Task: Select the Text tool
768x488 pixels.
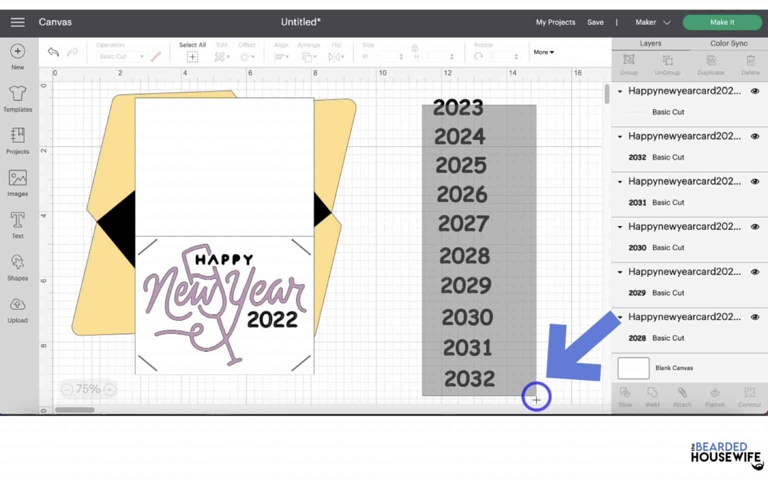Action: tap(17, 224)
